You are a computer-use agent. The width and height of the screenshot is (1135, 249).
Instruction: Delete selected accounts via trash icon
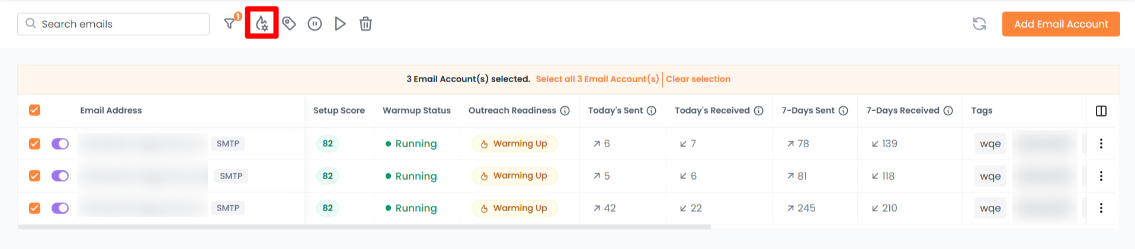366,24
